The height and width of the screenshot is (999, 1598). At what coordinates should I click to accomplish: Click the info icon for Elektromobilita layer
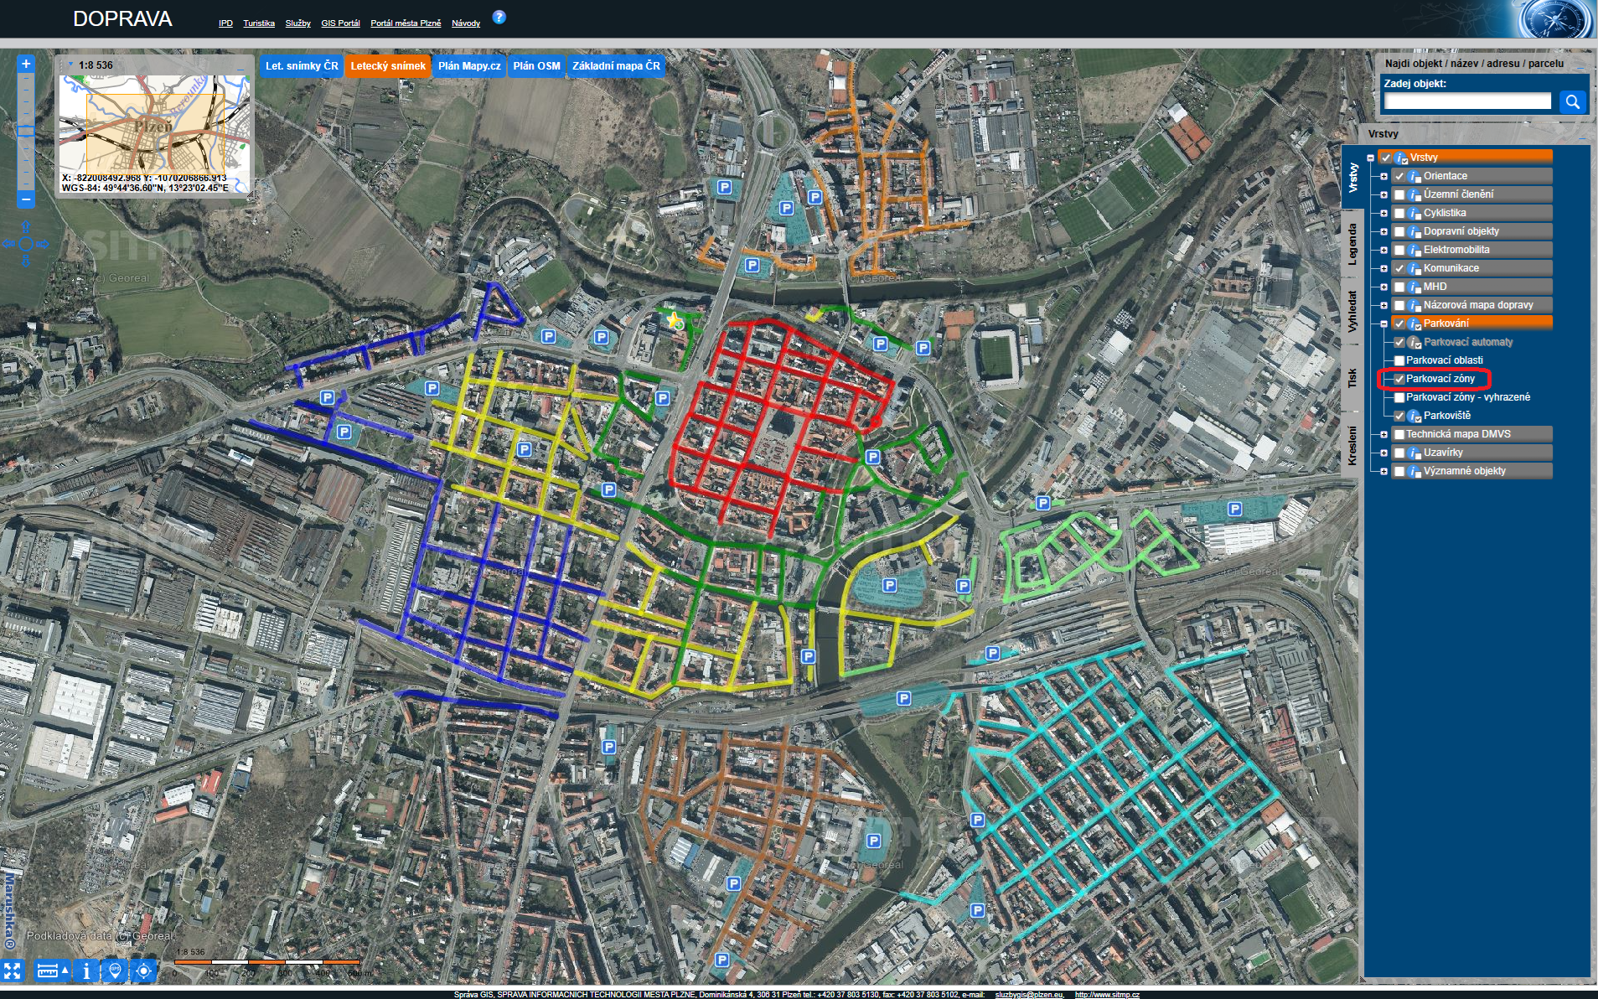click(1414, 250)
